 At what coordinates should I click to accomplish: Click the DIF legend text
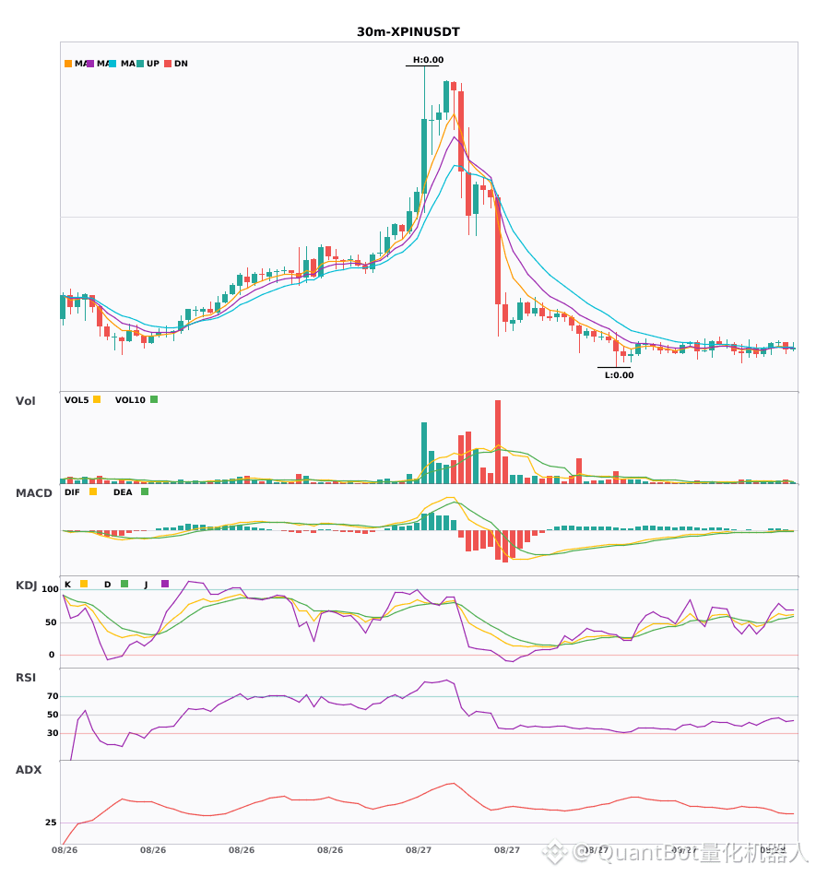72,492
